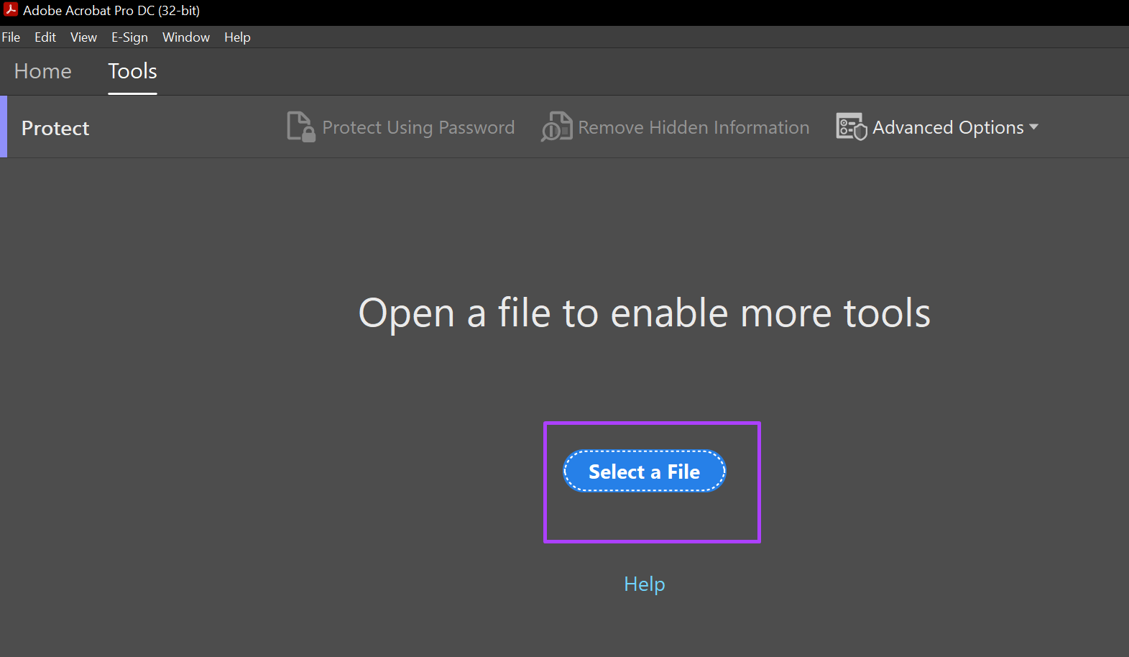Click the Protect Using Password label

click(x=418, y=127)
